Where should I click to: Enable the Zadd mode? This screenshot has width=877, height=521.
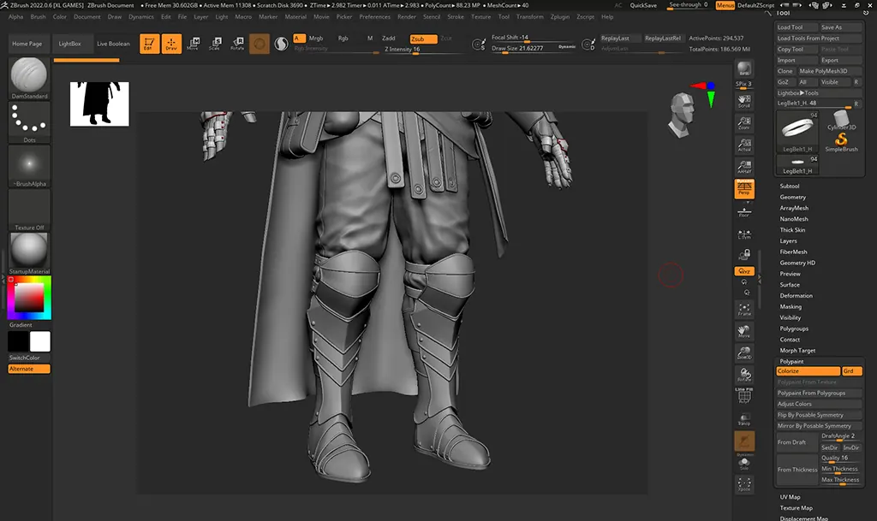click(388, 38)
